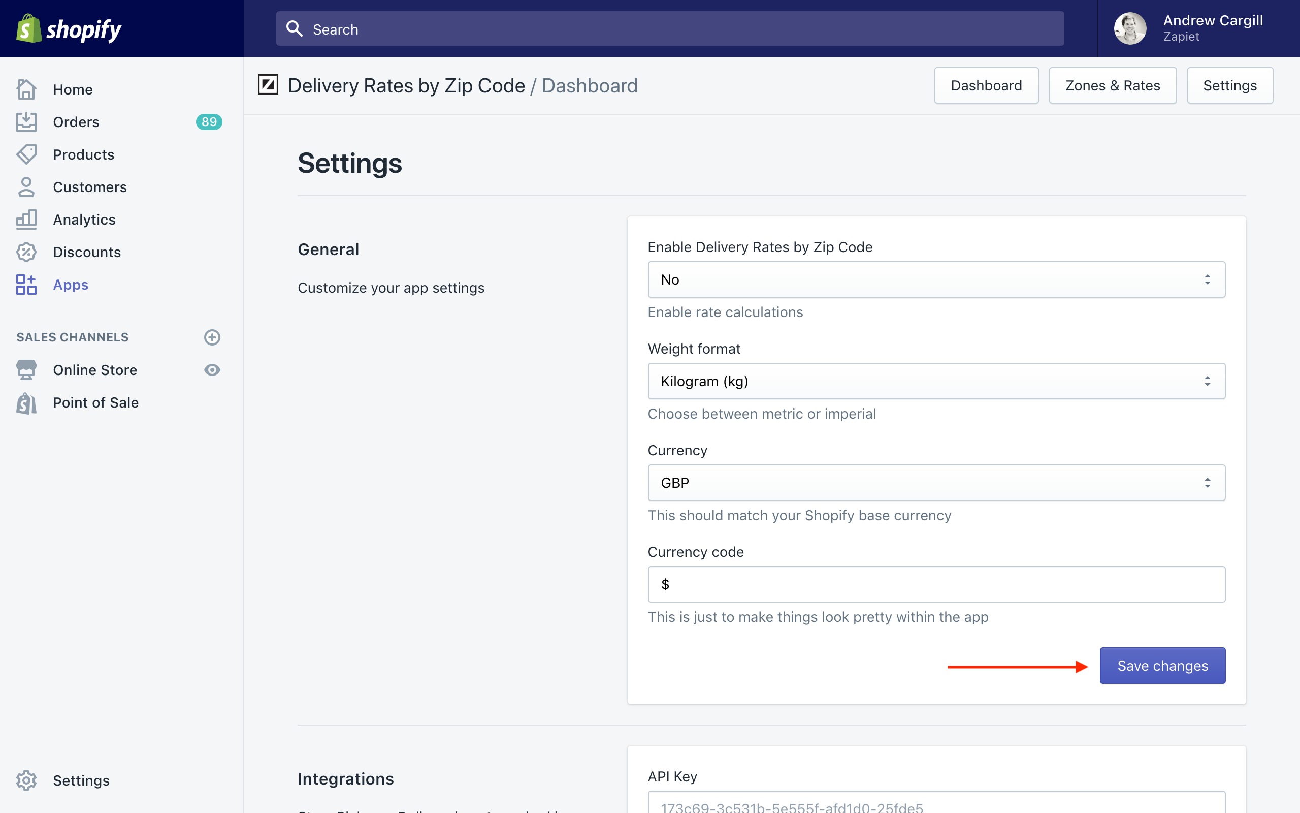Open Orders via its inbox icon
The image size is (1300, 813).
(26, 122)
